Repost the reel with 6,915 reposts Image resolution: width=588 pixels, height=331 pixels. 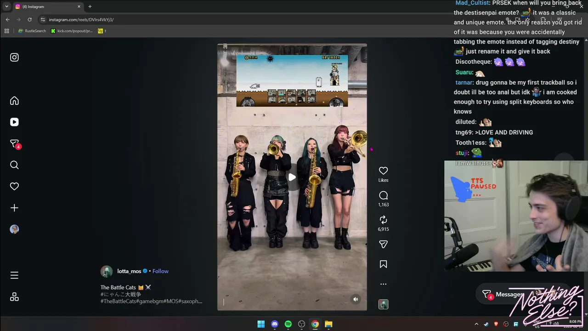[x=383, y=220]
